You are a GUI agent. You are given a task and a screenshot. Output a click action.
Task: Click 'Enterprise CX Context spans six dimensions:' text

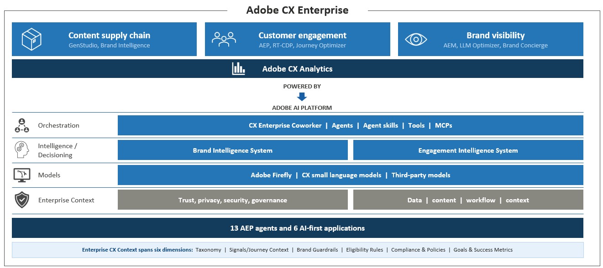(137, 250)
